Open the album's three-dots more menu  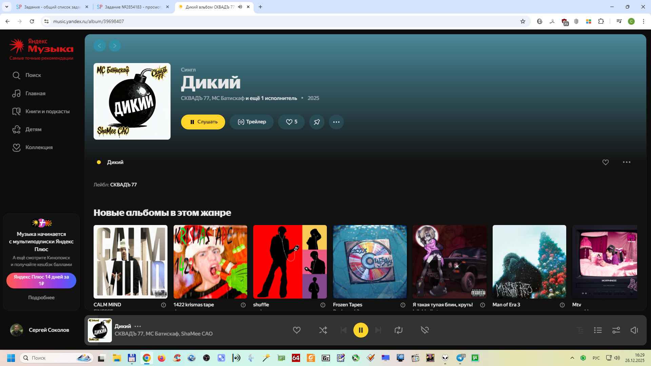click(x=336, y=122)
